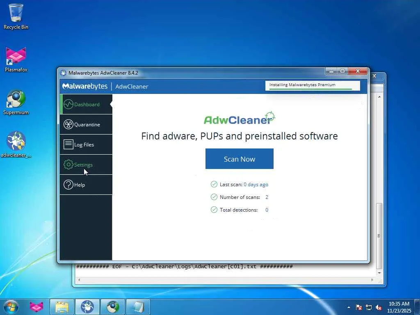Open AdwCleaner Settings in the sidebar
Viewport: 420px width, 315px height.
(86, 164)
